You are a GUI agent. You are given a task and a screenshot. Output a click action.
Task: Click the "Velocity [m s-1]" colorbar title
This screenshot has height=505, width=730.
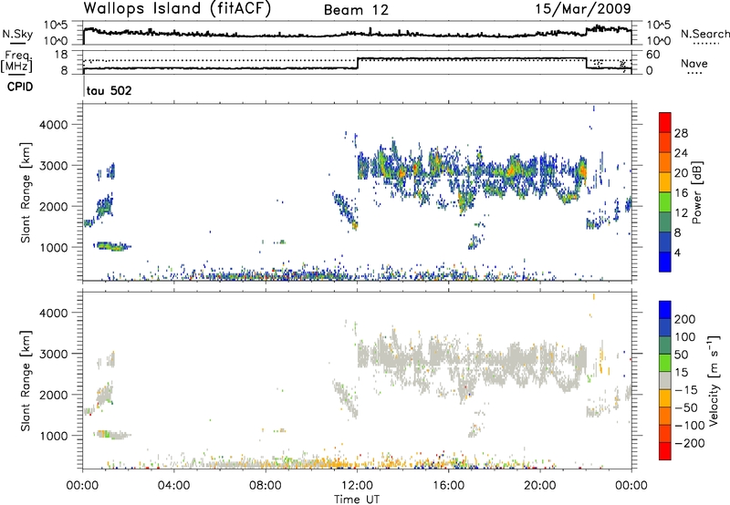[x=714, y=380]
